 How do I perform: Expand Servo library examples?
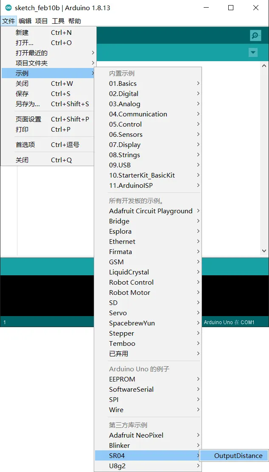point(148,313)
